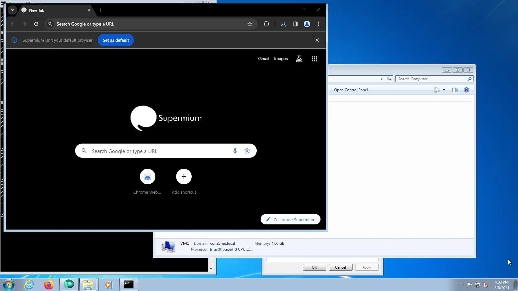Open the toolbar Labs flask icon
The height and width of the screenshot is (291, 518).
(x=283, y=24)
